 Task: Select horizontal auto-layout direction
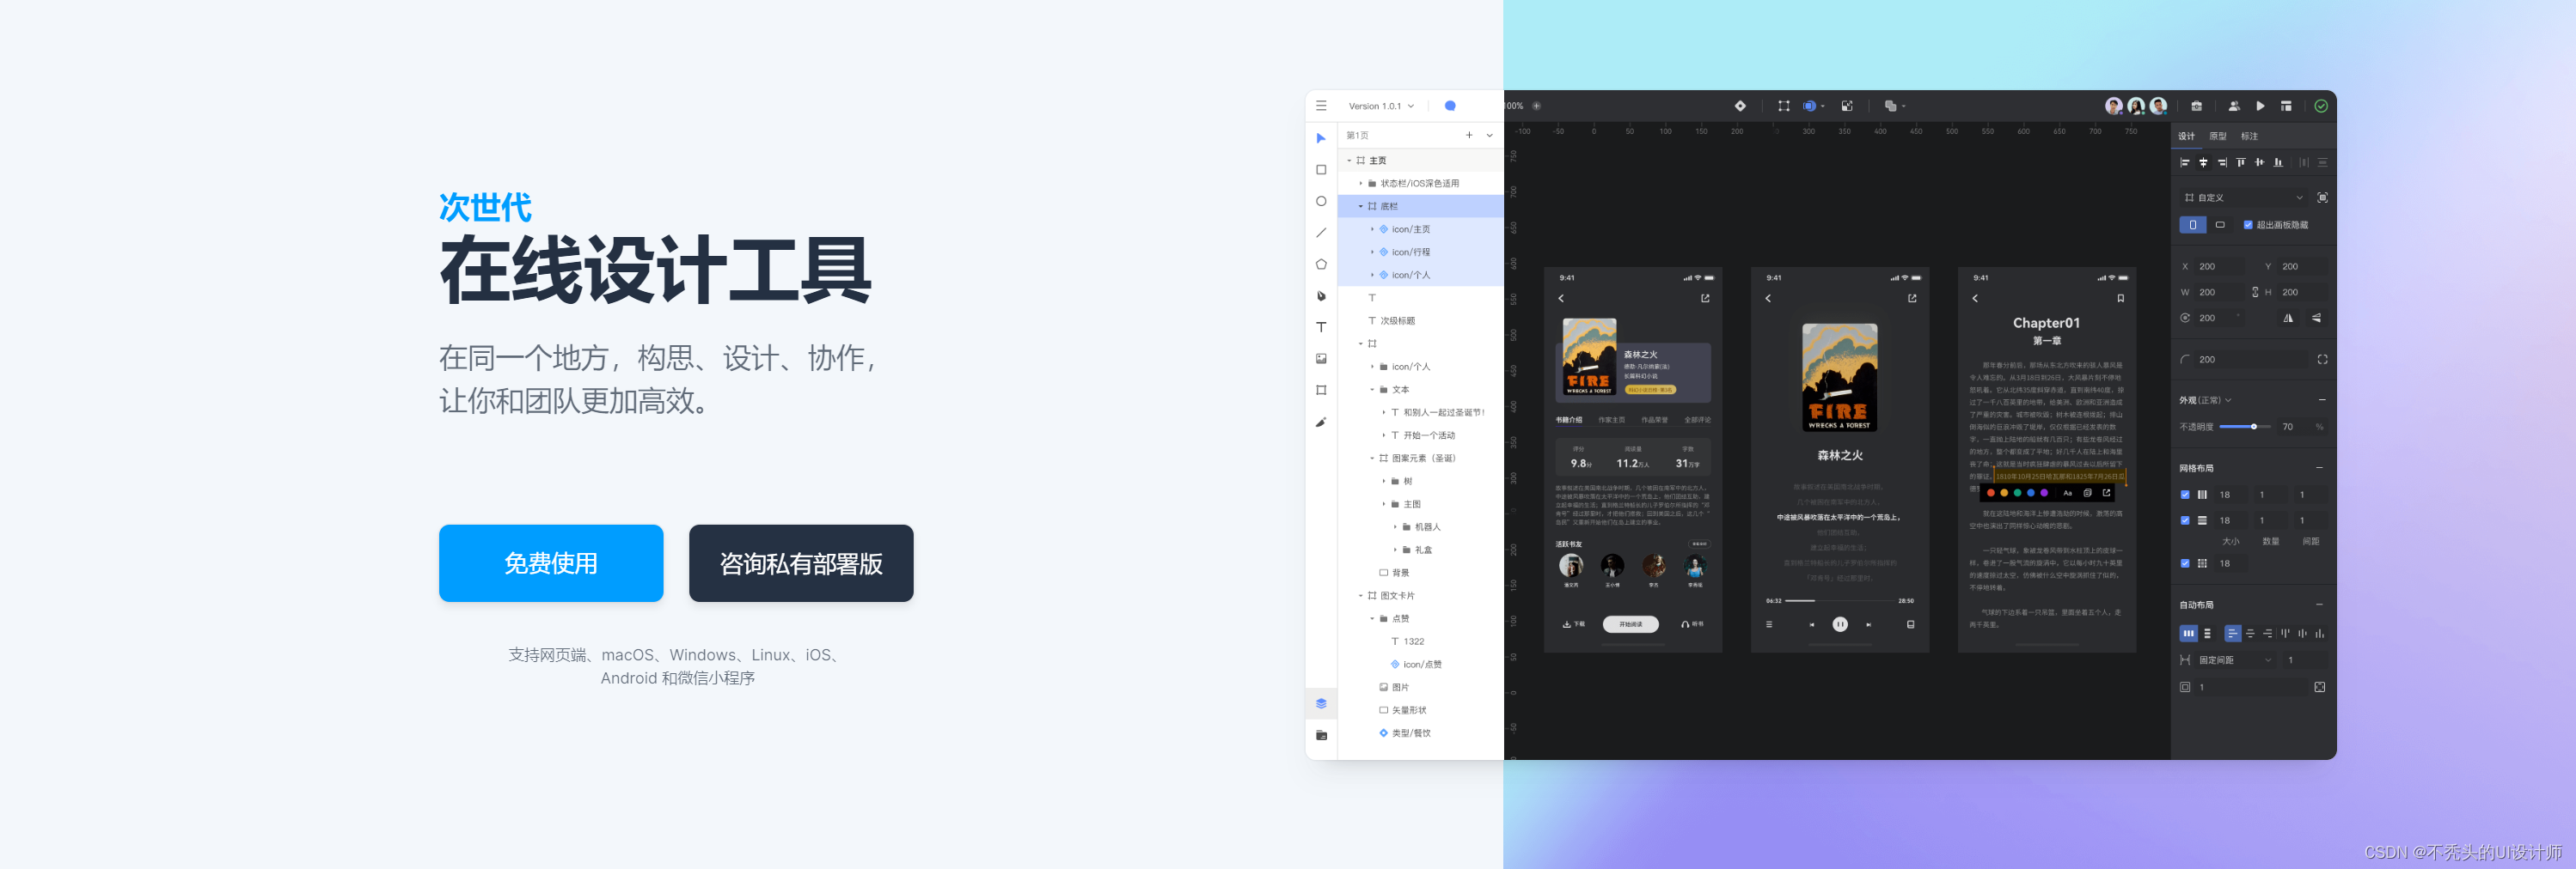tap(2189, 633)
